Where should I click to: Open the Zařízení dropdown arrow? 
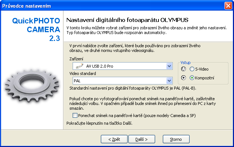point(169,66)
